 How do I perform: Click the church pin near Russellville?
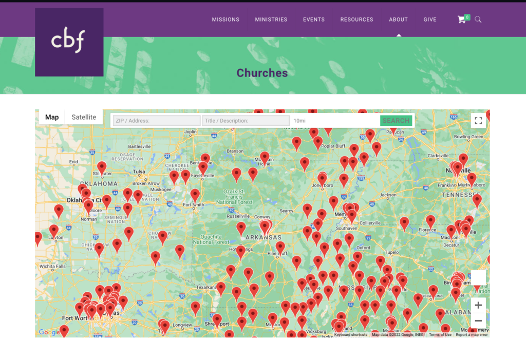[x=241, y=230]
